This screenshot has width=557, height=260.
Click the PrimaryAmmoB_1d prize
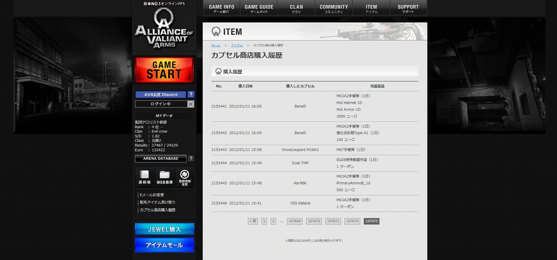click(x=353, y=183)
